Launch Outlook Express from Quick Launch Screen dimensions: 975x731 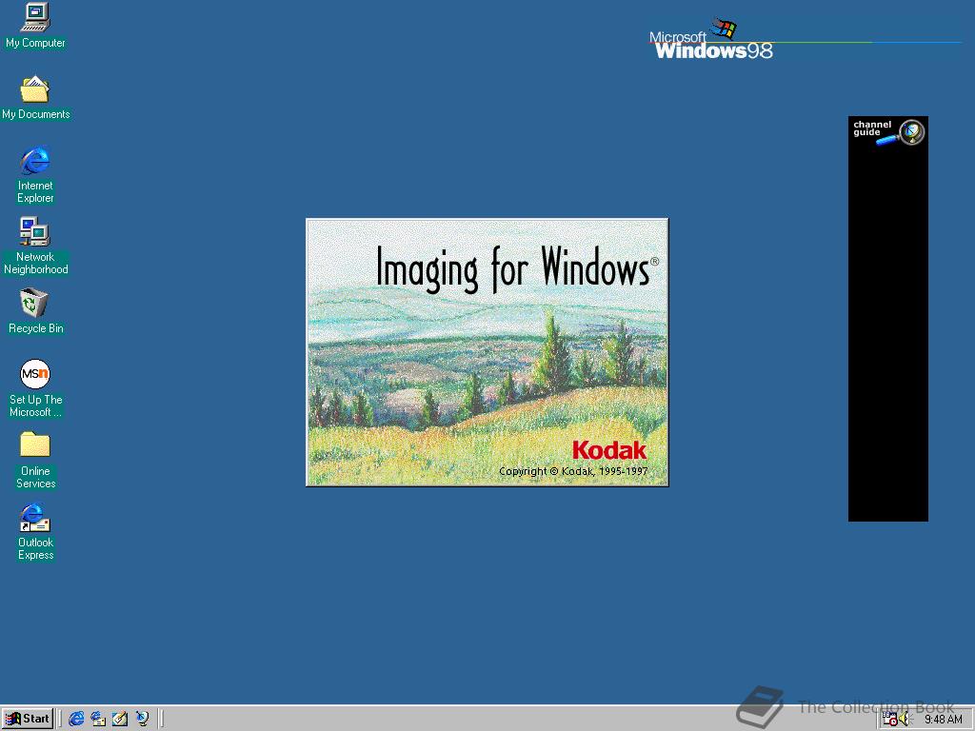pyautogui.click(x=98, y=719)
